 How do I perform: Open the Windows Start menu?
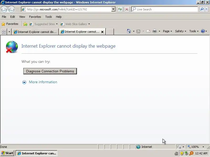(7, 153)
